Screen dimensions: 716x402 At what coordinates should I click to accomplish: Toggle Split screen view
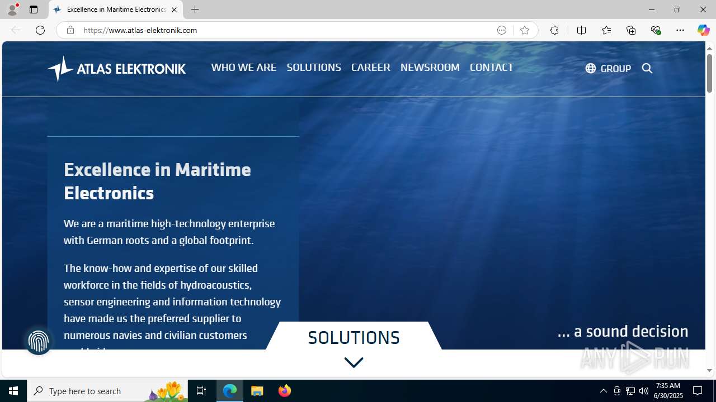[581, 30]
